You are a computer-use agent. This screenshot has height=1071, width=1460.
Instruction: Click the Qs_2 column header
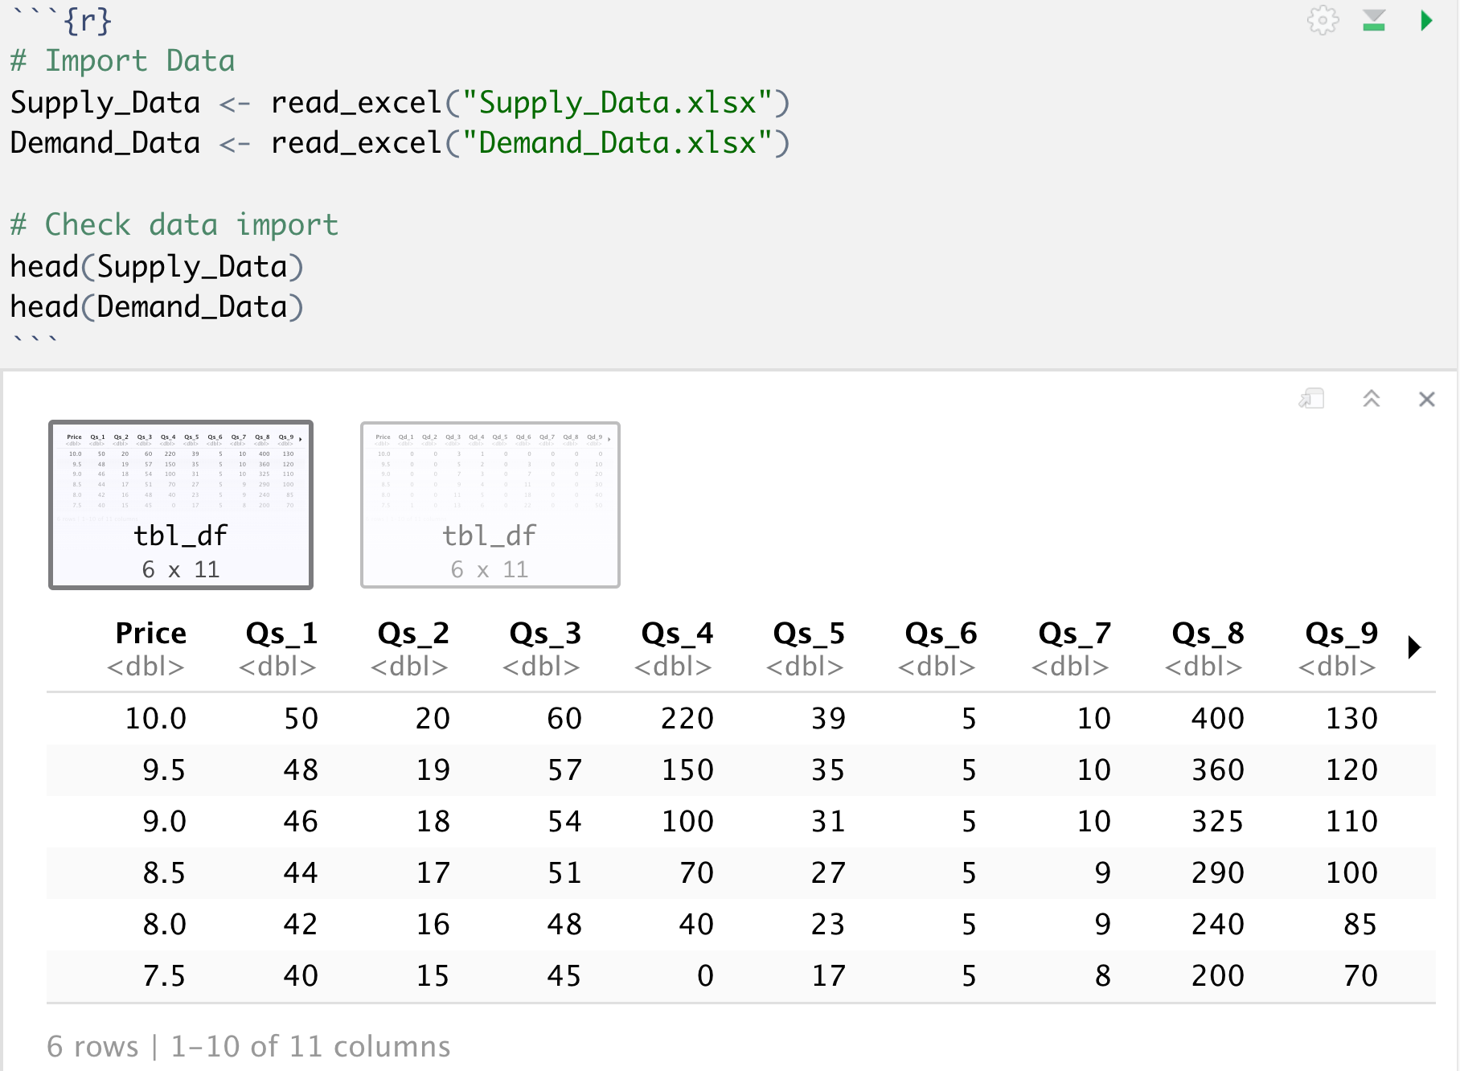click(x=413, y=634)
